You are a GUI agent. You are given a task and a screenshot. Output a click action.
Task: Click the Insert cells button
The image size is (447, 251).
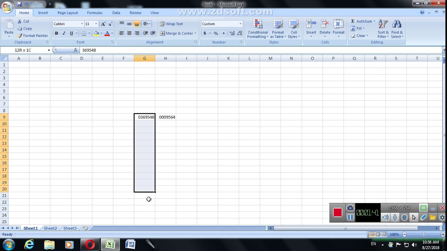[x=311, y=29]
